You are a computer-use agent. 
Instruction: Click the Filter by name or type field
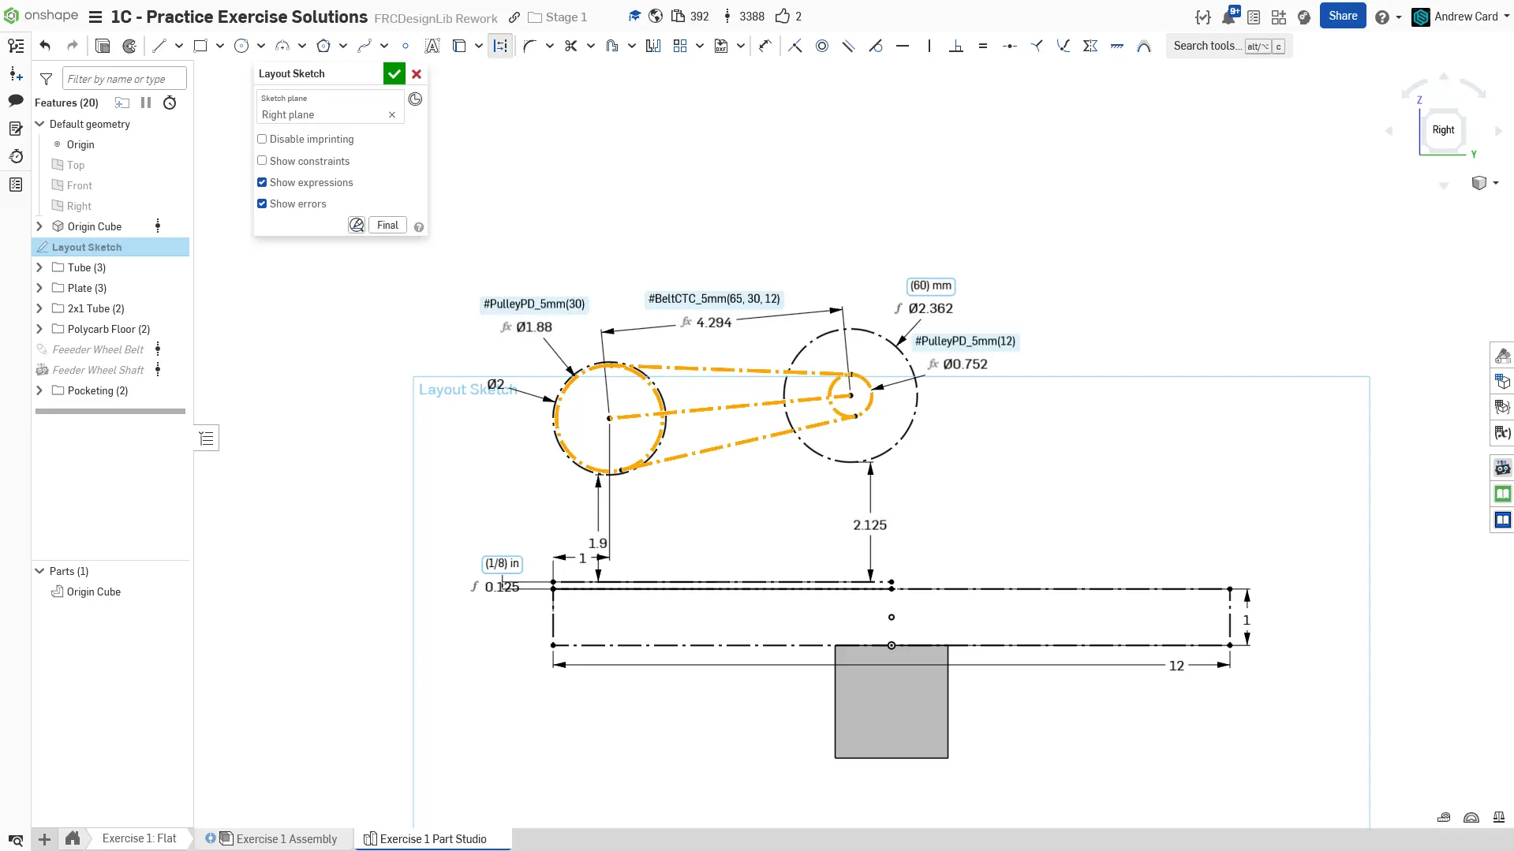pos(124,79)
